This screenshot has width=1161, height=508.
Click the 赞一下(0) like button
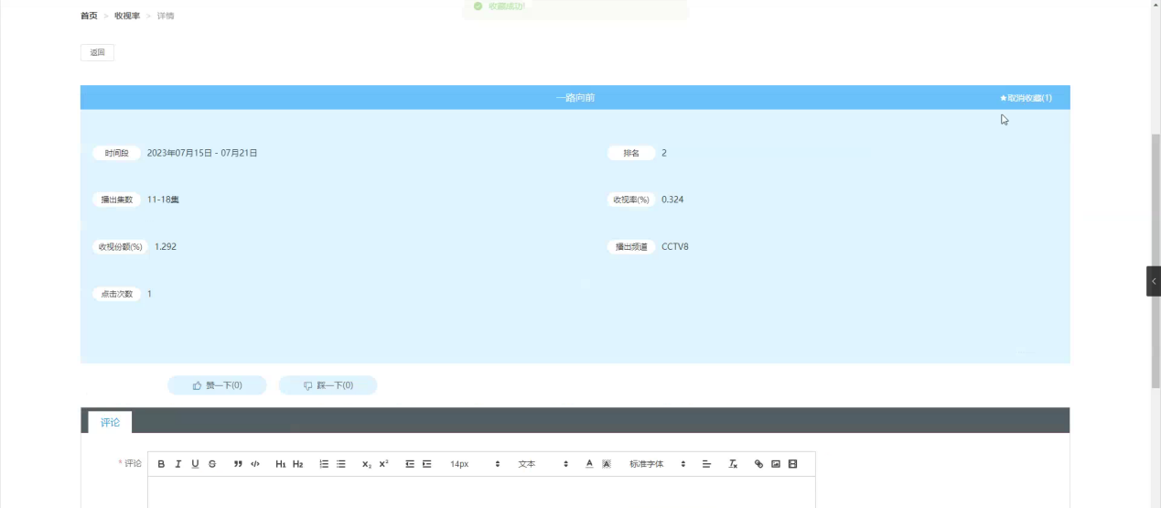(217, 385)
